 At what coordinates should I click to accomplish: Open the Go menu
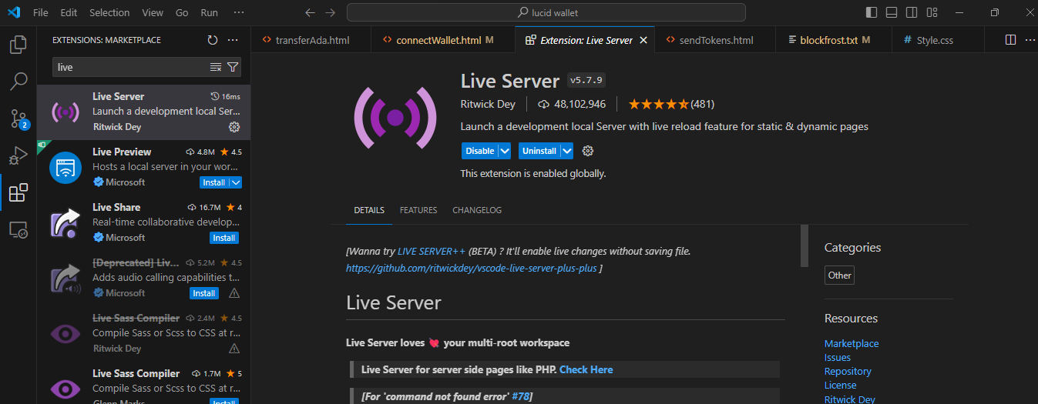[x=182, y=12]
